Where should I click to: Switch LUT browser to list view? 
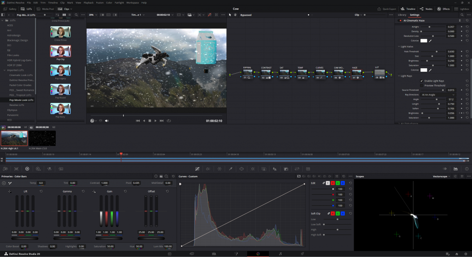click(x=70, y=15)
